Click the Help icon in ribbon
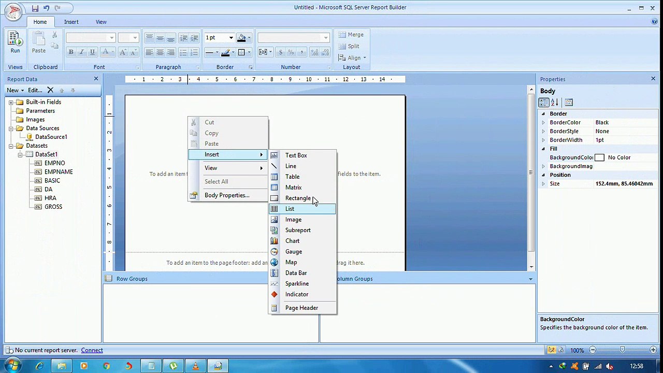 pos(654,22)
